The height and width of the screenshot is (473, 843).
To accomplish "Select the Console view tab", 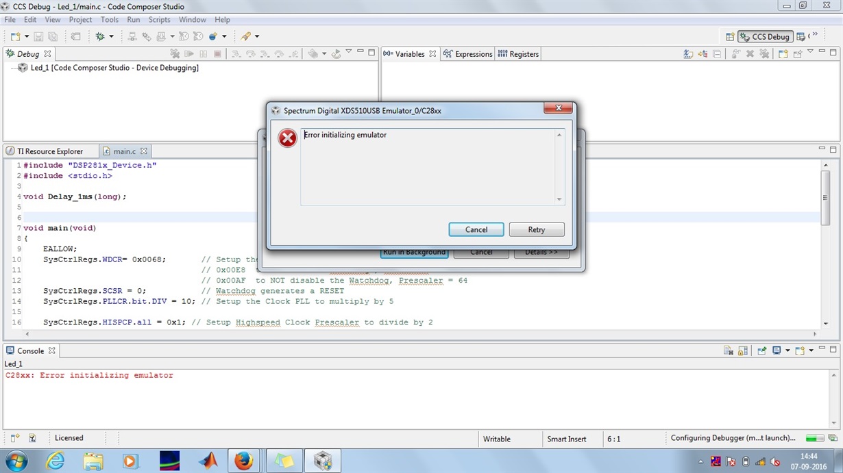I will pyautogui.click(x=30, y=350).
